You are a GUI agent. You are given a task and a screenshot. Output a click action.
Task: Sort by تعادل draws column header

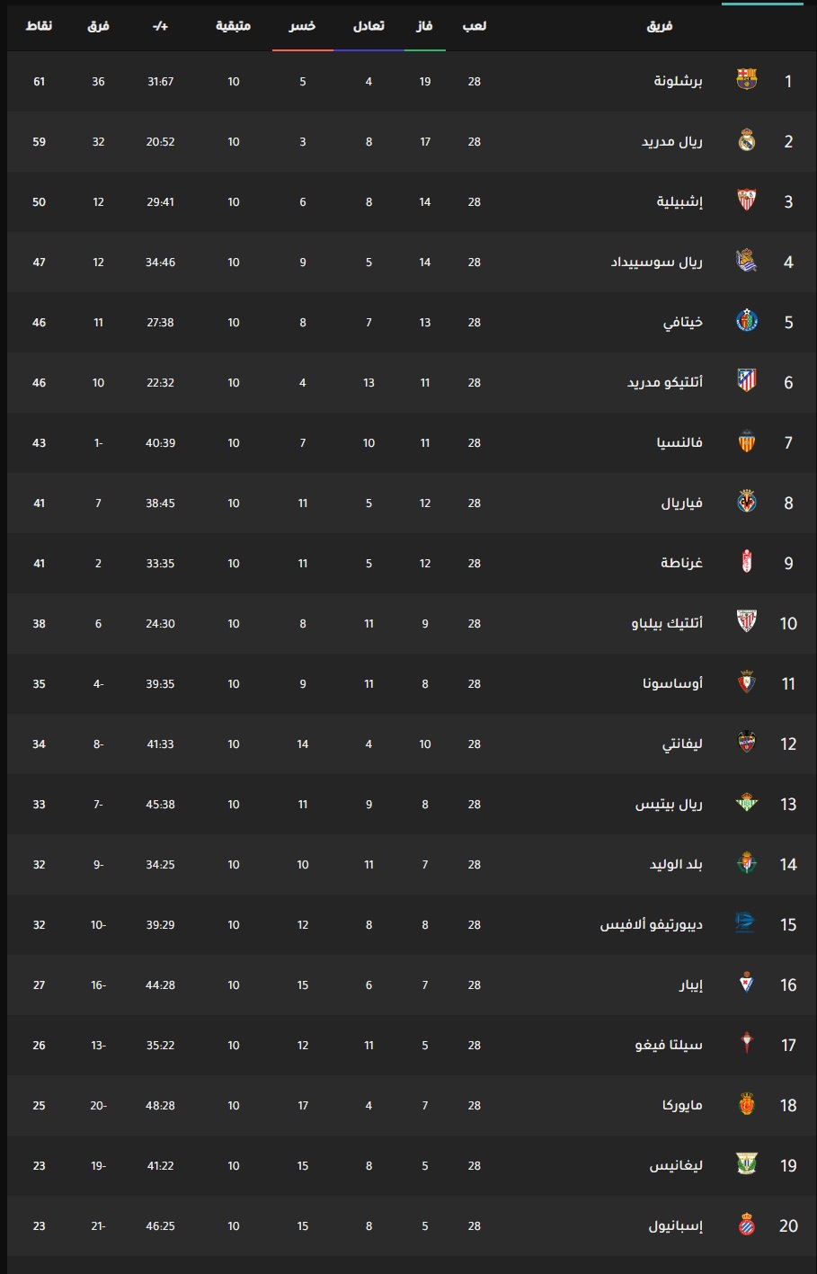click(x=369, y=26)
